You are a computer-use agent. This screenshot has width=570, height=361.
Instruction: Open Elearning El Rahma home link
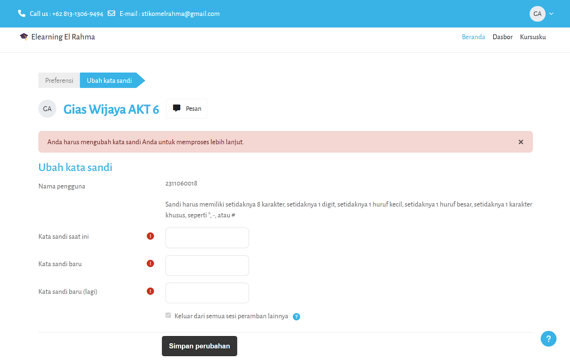(x=57, y=37)
